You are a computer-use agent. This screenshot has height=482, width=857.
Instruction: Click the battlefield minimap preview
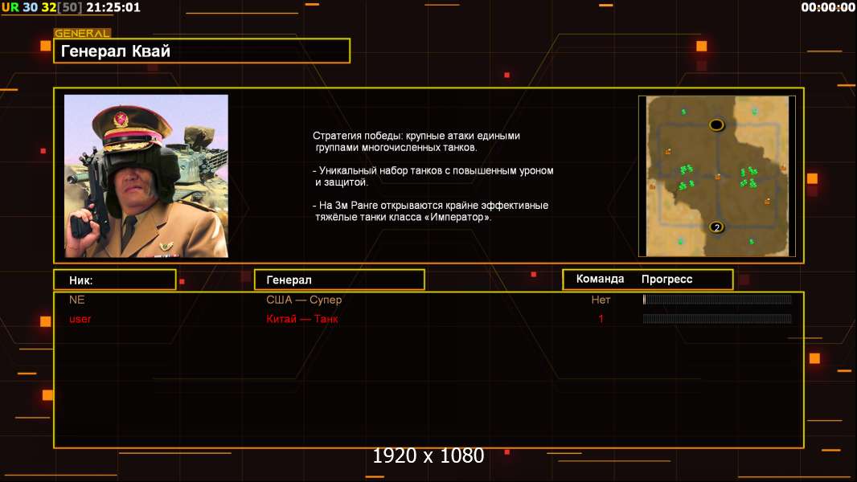(717, 176)
